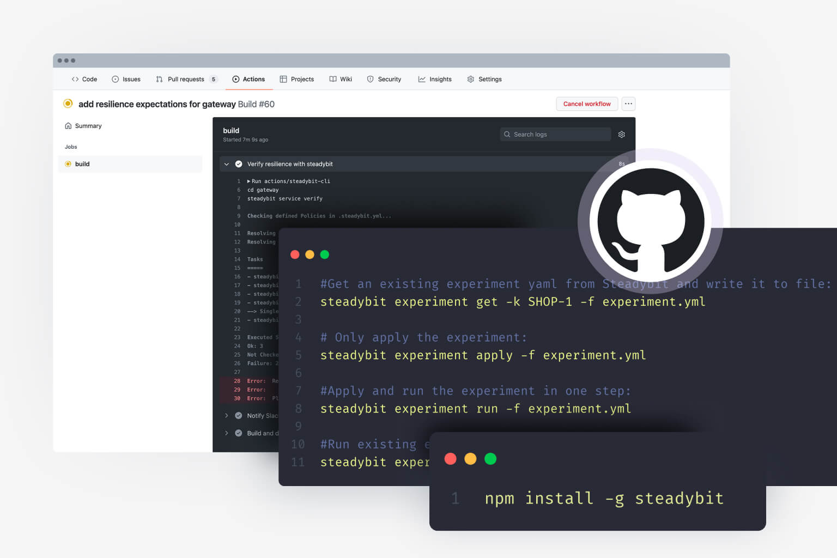Expand the Notify Slack step
The image size is (837, 558).
point(227,416)
